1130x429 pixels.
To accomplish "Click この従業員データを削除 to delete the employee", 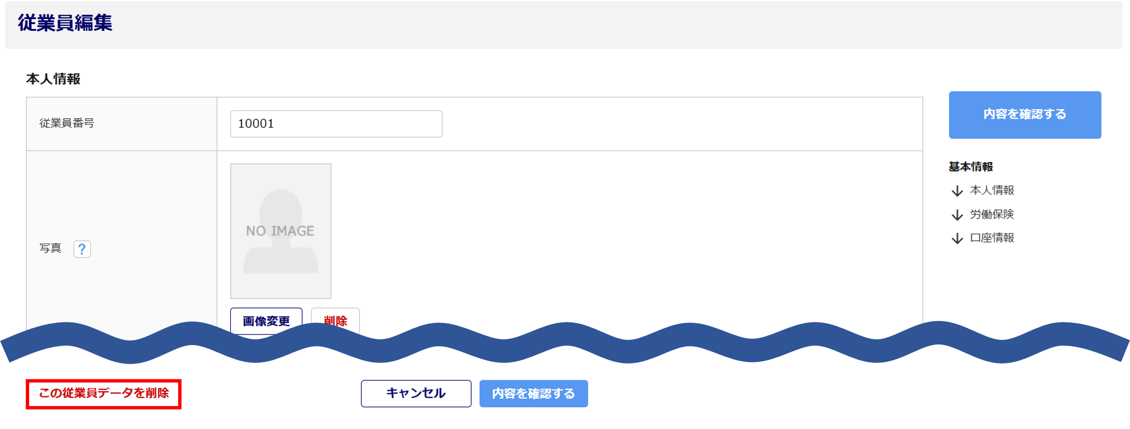I will [104, 394].
